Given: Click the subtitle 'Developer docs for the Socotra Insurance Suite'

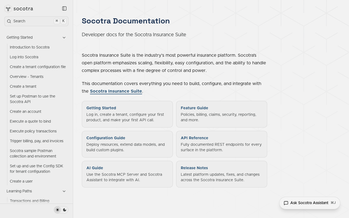Looking at the screenshot, I should [134, 35].
